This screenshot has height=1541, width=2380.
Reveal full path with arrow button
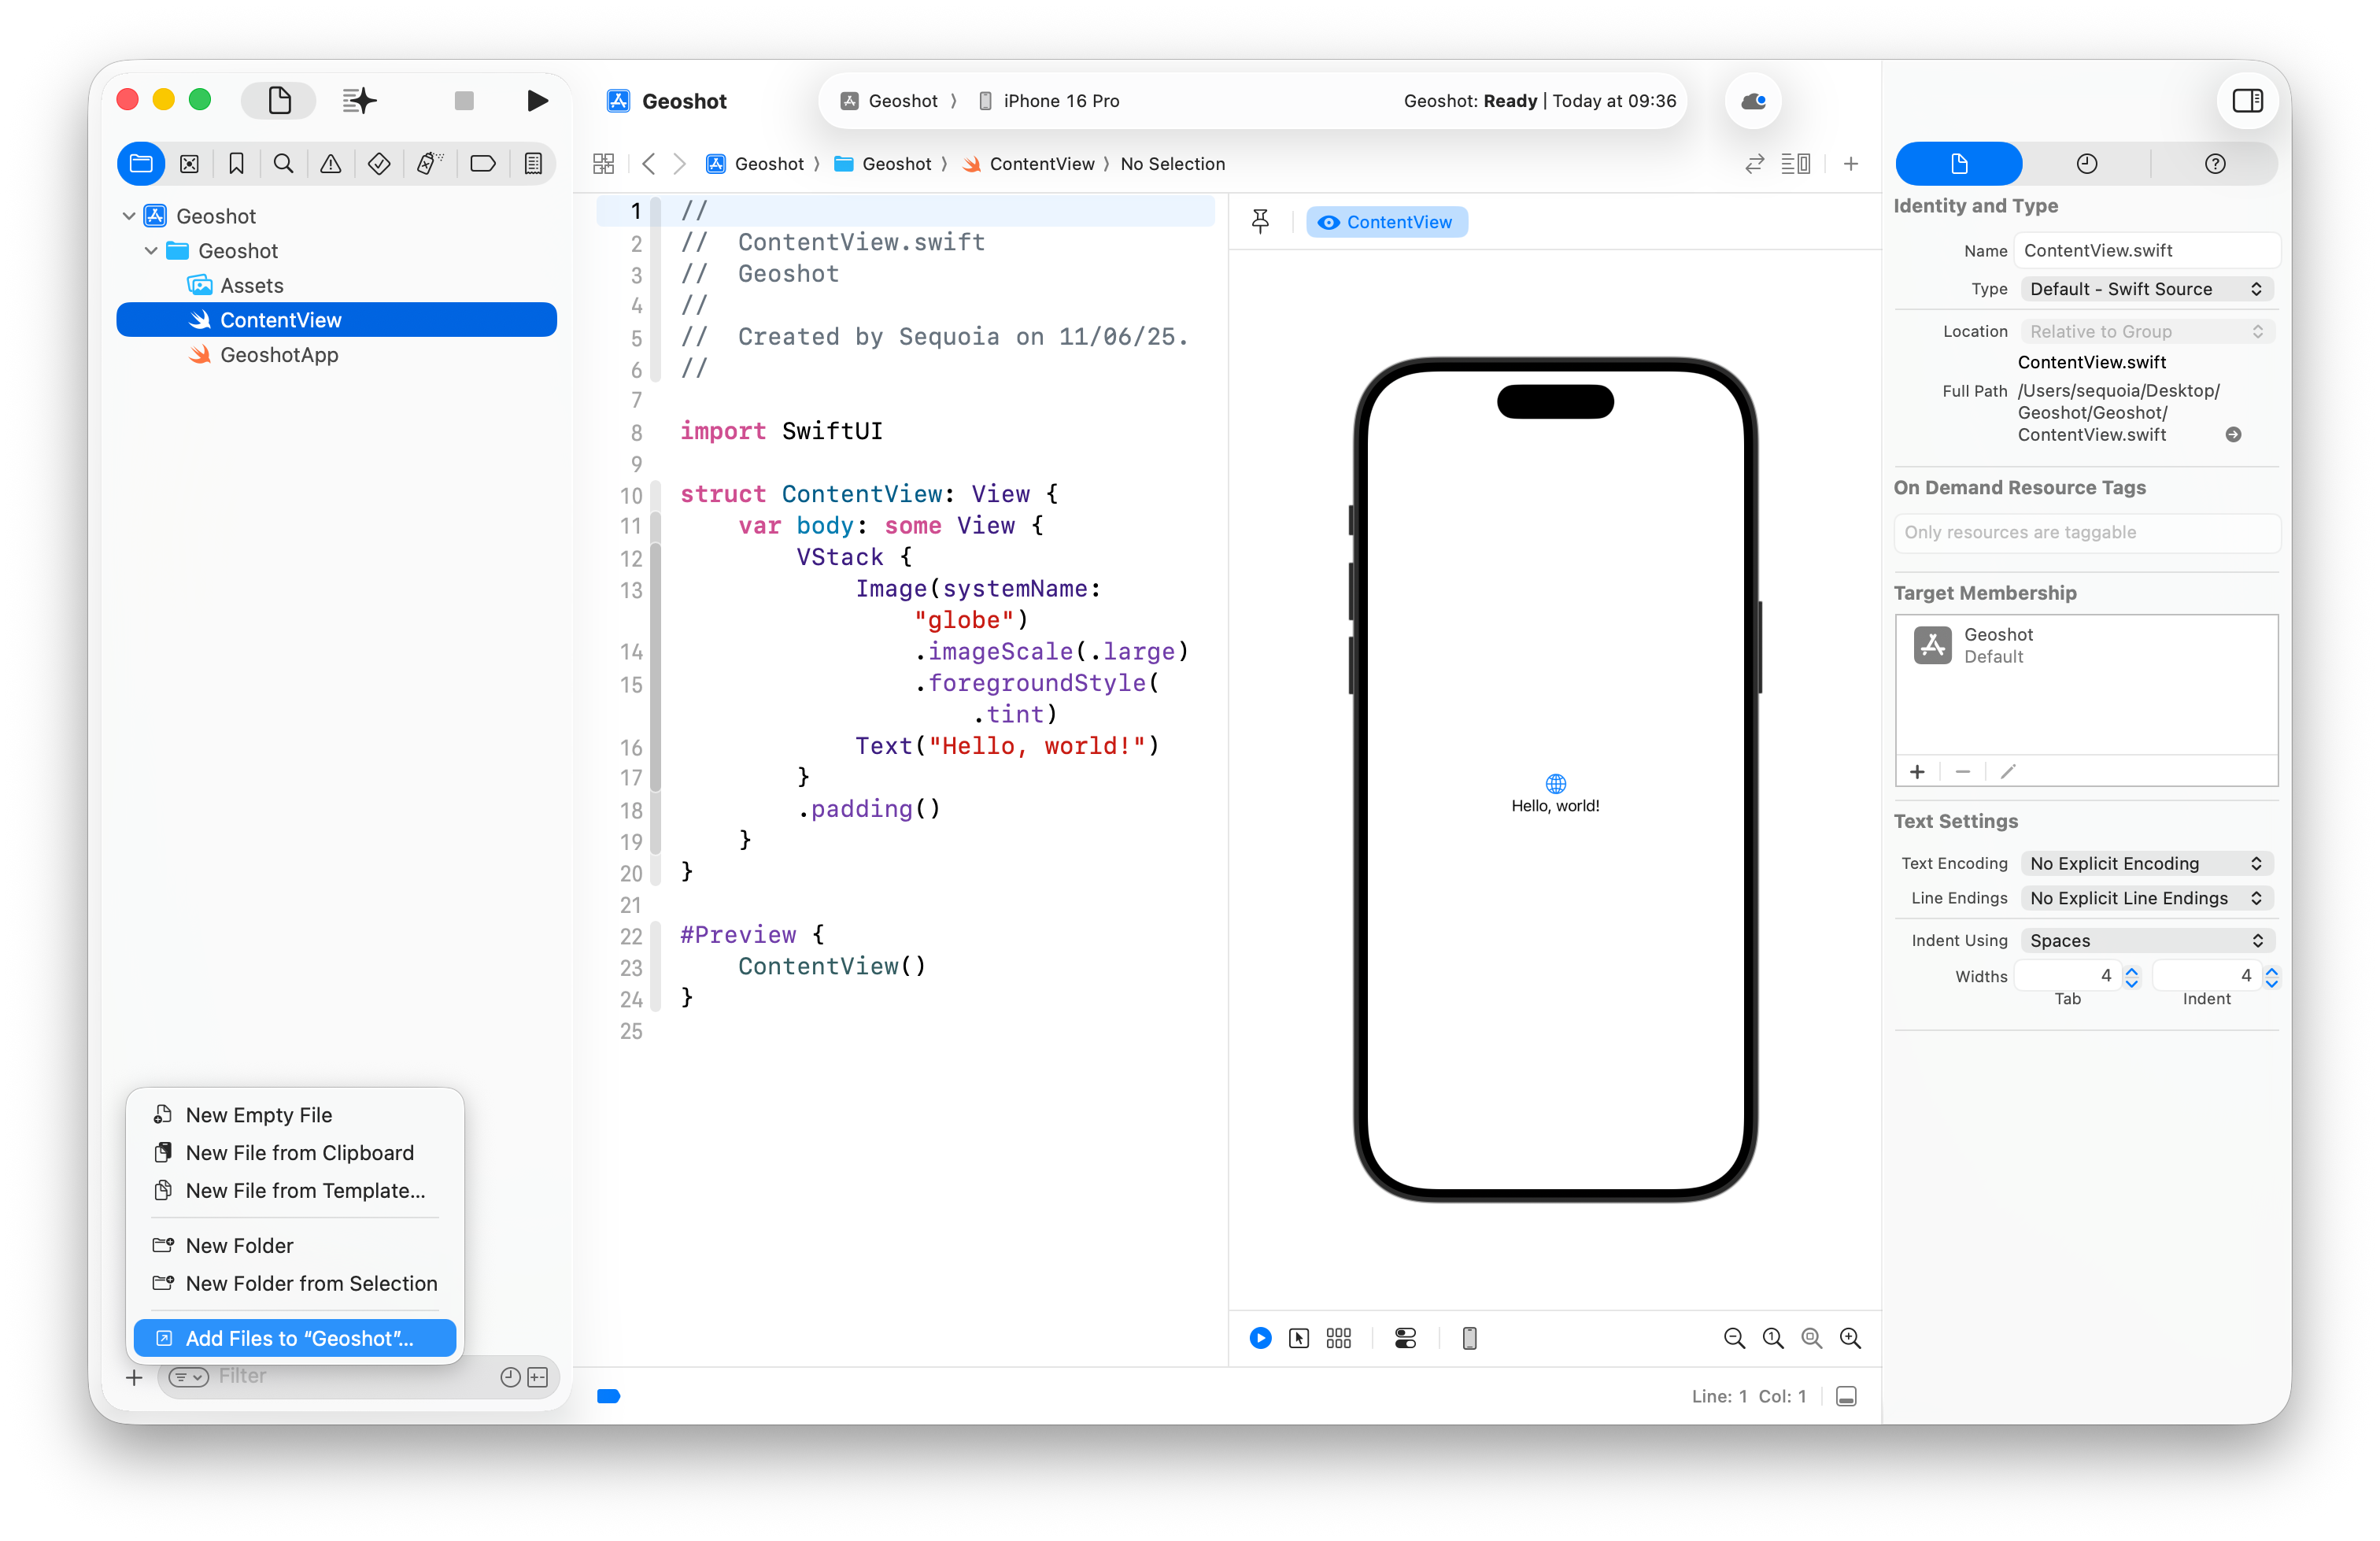coord(2233,434)
